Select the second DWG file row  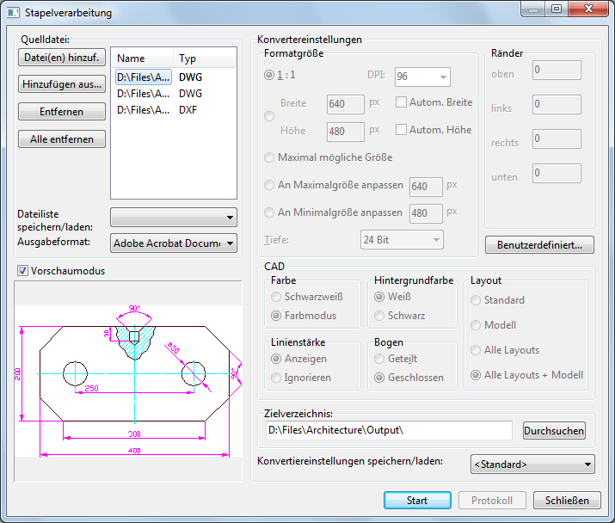(x=144, y=93)
